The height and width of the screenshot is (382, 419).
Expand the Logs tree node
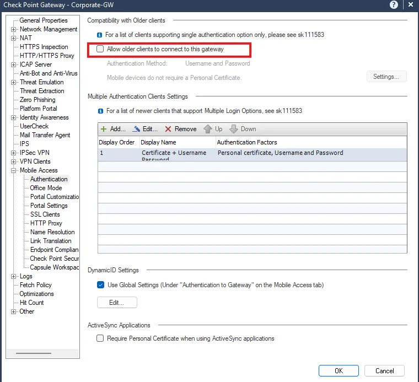pos(13,276)
